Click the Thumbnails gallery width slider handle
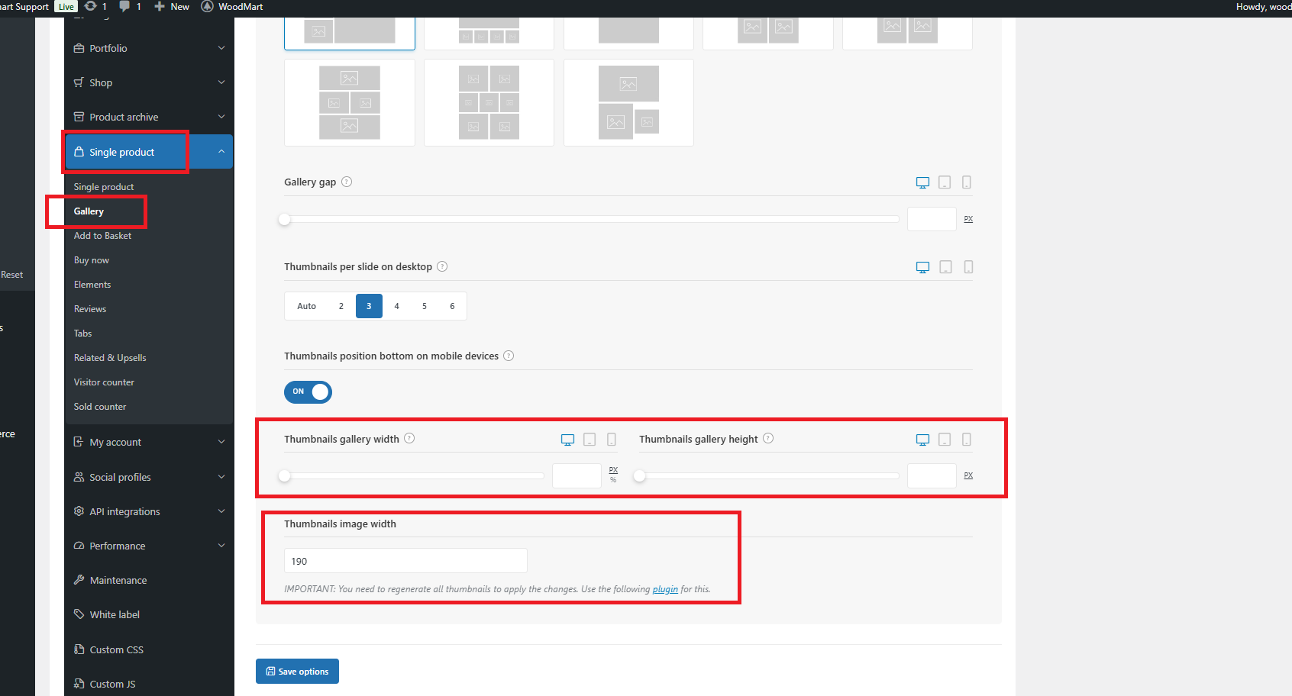The image size is (1292, 696). [285, 475]
